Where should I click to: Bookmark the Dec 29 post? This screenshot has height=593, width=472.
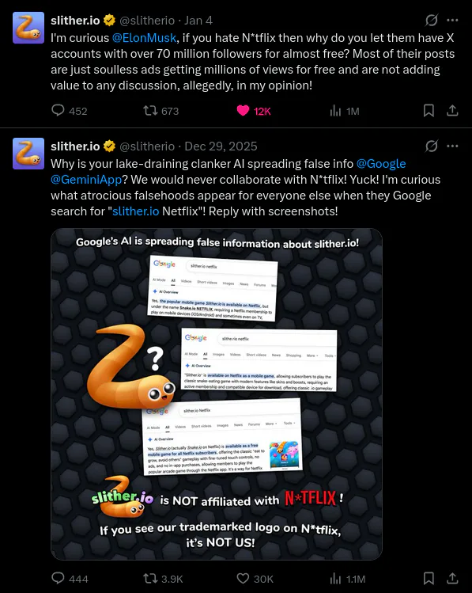point(429,578)
